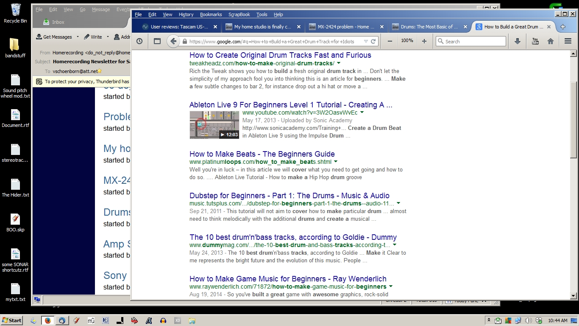Open a new tab with plus button
579x326 pixels.
coord(563,27)
